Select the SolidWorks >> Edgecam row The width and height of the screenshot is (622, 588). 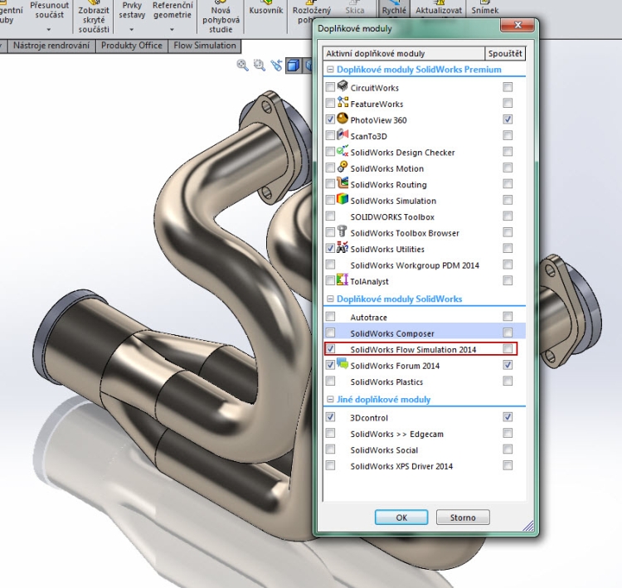(x=425, y=434)
